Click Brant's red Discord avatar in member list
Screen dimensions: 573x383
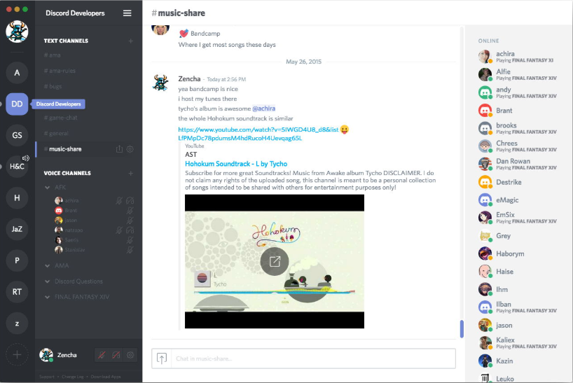485,110
